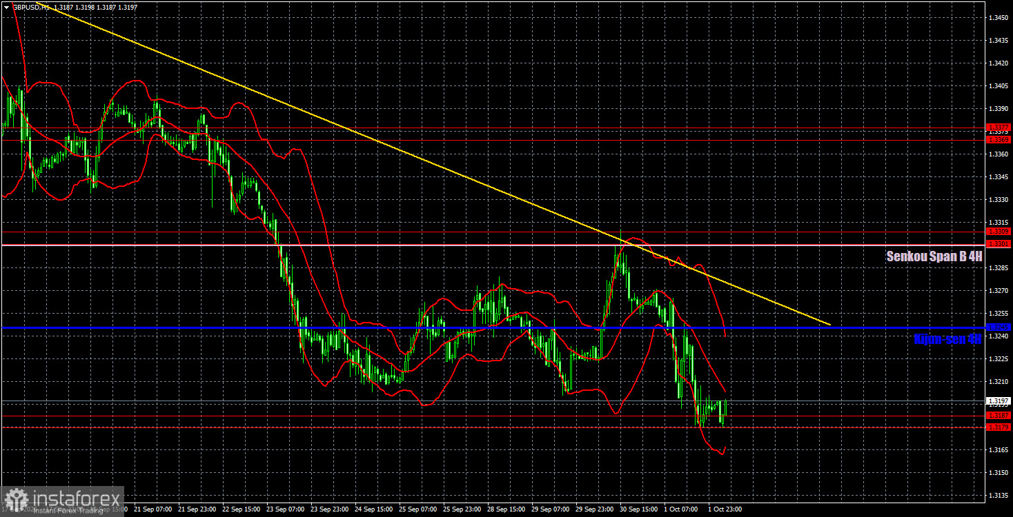
Task: Click the 23 Sep 23:00 time label
Action: 329,509
